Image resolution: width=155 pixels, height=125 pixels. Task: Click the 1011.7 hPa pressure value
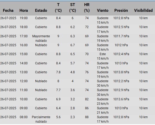(x=121, y=36)
